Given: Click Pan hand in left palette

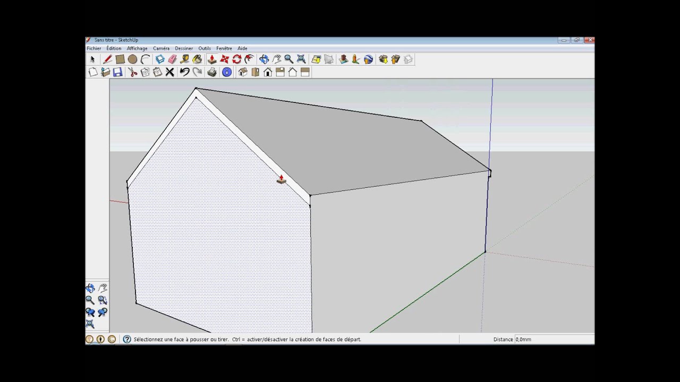Looking at the screenshot, I should (x=103, y=288).
